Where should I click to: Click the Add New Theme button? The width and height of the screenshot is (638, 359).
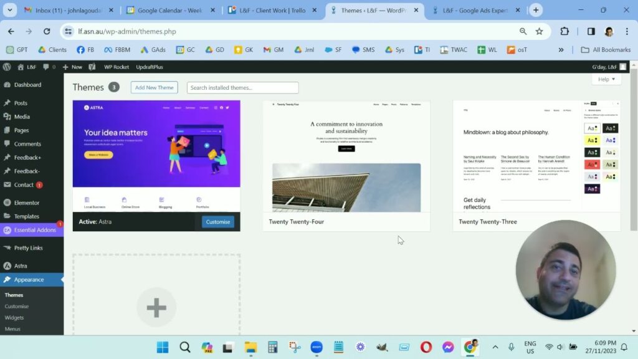(x=155, y=87)
